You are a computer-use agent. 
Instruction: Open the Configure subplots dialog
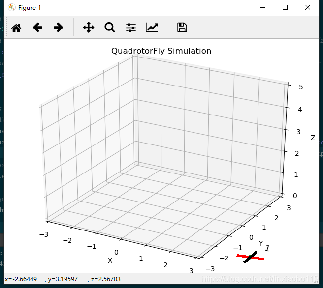pos(131,28)
